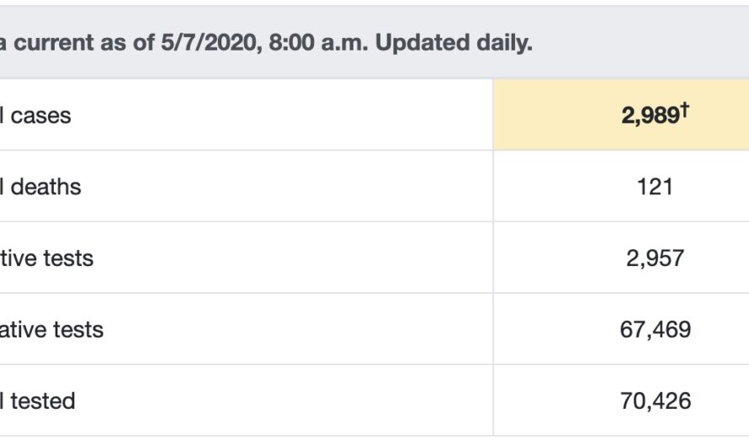Click the 70,426 tested value
Image resolution: width=749 pixels, height=446 pixels.
(655, 401)
